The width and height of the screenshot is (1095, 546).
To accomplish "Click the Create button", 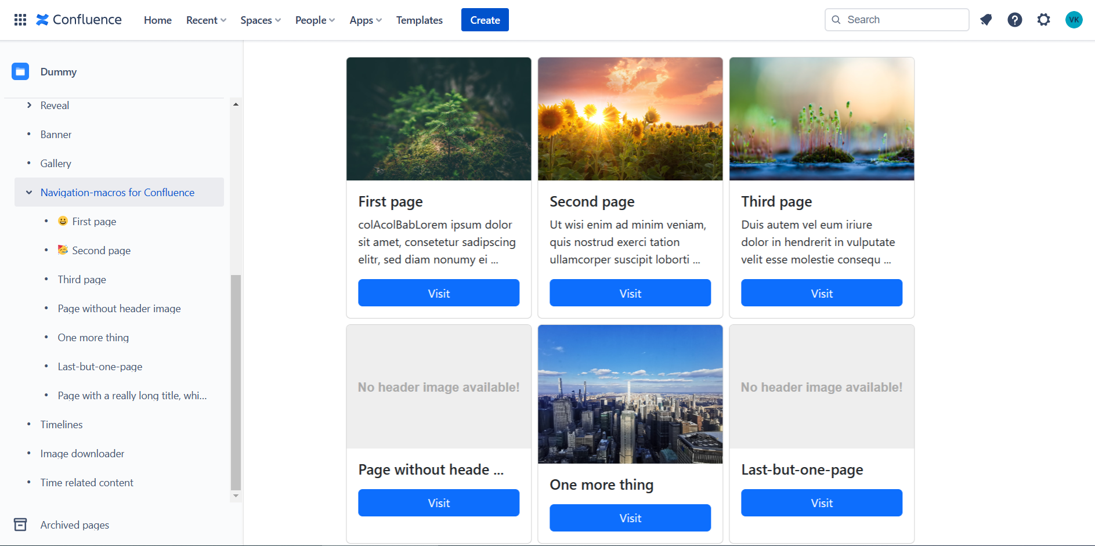I will [485, 20].
